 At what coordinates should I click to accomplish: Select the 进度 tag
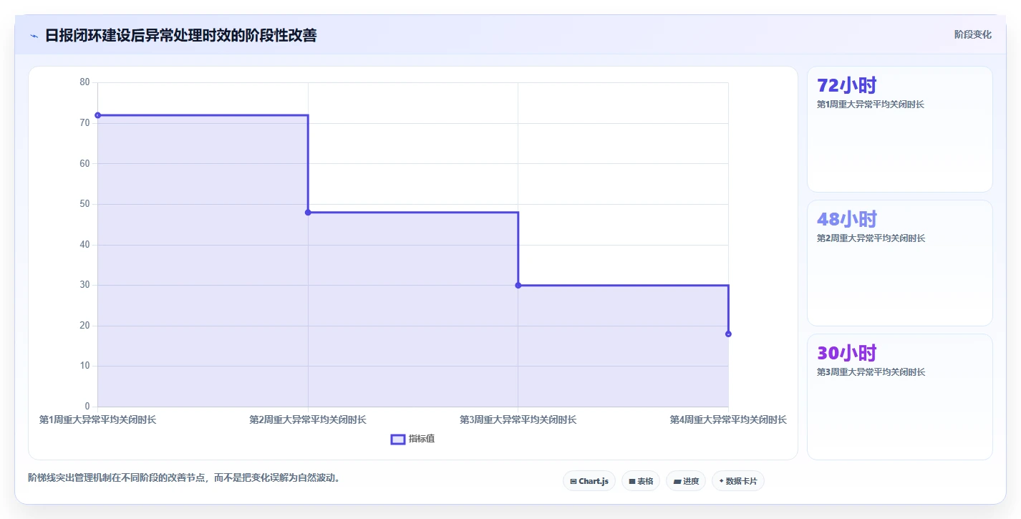pos(686,481)
